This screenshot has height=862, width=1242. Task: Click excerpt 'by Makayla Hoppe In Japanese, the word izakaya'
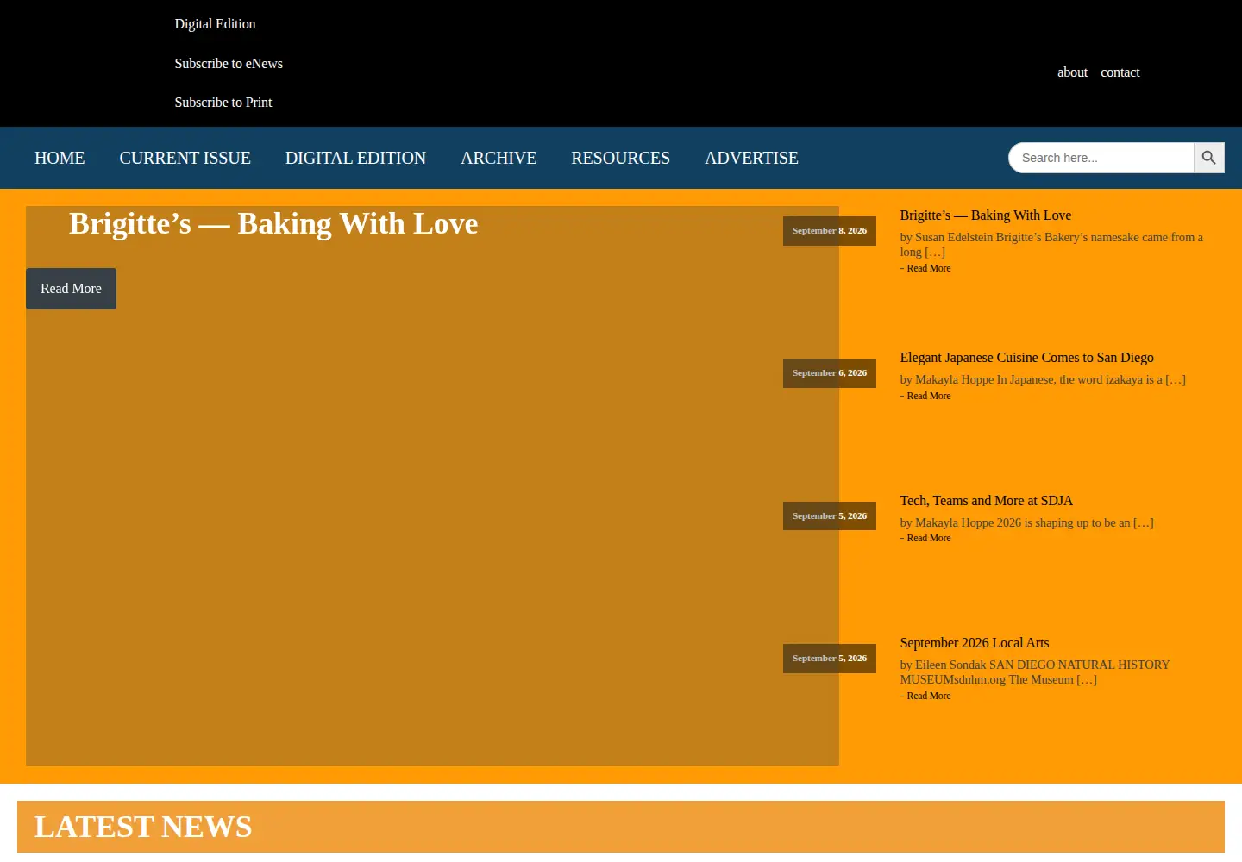pyautogui.click(x=1043, y=380)
